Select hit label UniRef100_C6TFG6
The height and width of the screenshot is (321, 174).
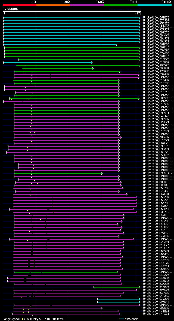point(156,45)
